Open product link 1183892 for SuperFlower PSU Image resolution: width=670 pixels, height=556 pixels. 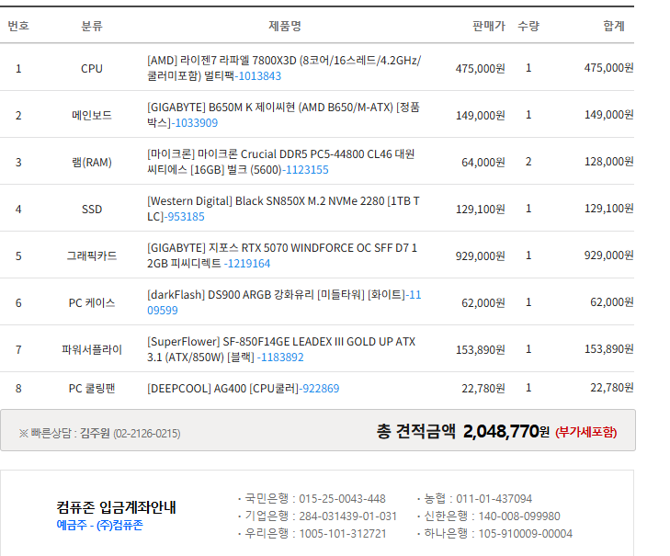coord(281,357)
